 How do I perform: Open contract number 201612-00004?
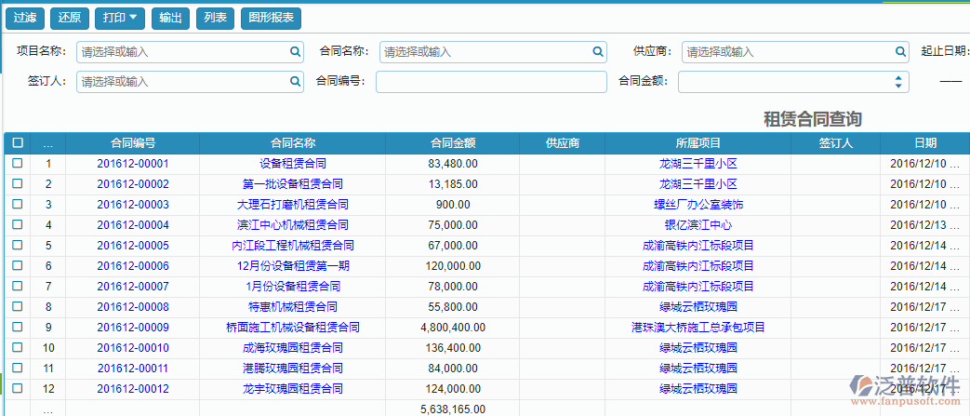[x=133, y=225]
